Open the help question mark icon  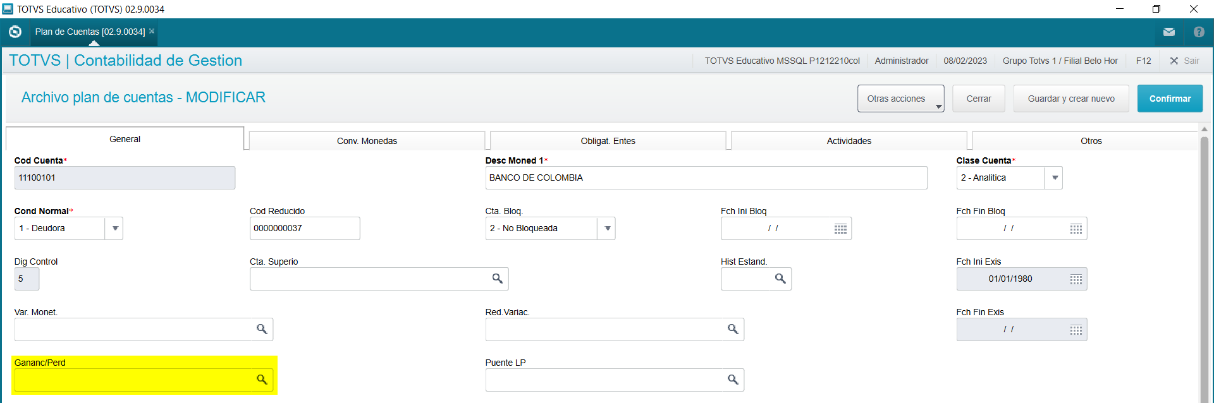tap(1199, 32)
